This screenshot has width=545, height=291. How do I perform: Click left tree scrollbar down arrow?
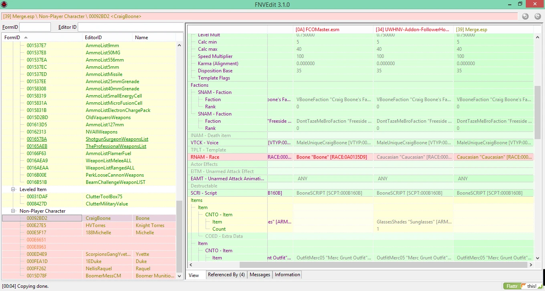[179, 276]
